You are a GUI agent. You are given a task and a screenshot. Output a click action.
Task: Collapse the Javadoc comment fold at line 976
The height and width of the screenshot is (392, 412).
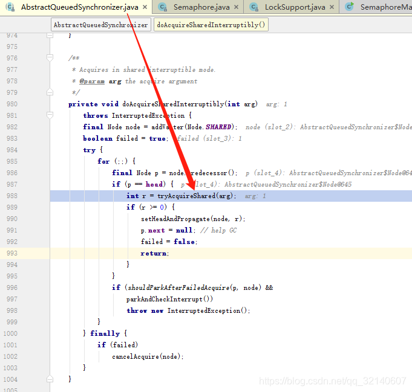pos(50,58)
